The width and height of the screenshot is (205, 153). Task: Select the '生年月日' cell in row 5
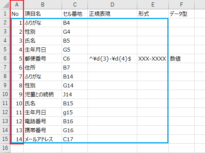(x=43, y=49)
